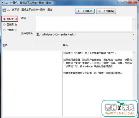Close the policy dialog window
This screenshot has height=118, width=139.
(133, 2)
